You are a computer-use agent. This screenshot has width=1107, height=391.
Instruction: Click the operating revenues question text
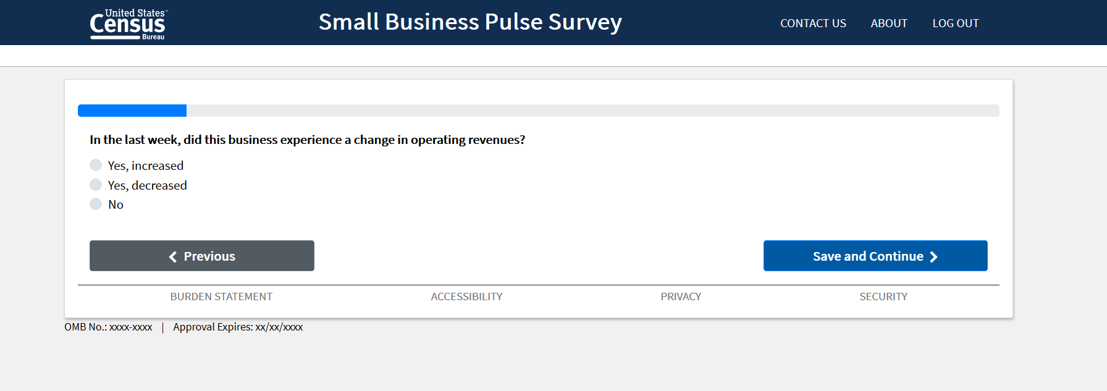[x=307, y=140]
